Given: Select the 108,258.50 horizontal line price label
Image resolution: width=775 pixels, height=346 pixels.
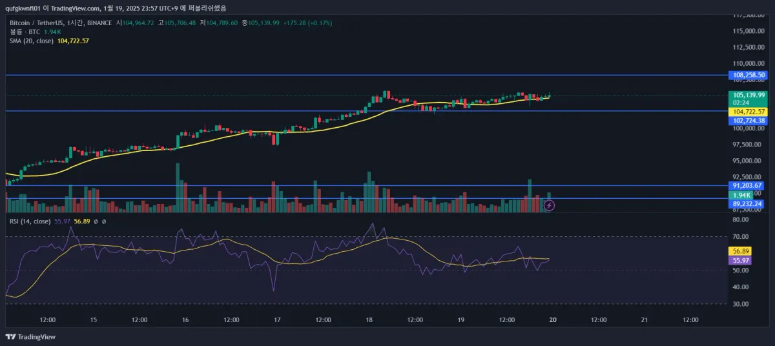Looking at the screenshot, I should tap(749, 75).
